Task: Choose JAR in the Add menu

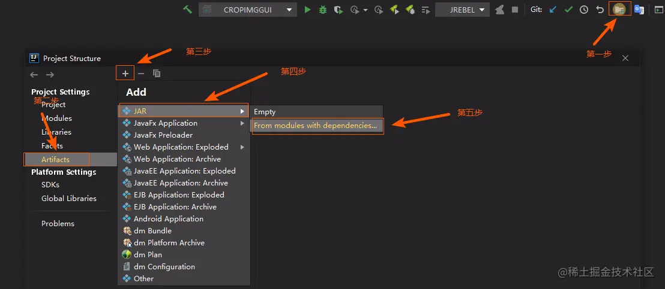Action: pyautogui.click(x=184, y=111)
